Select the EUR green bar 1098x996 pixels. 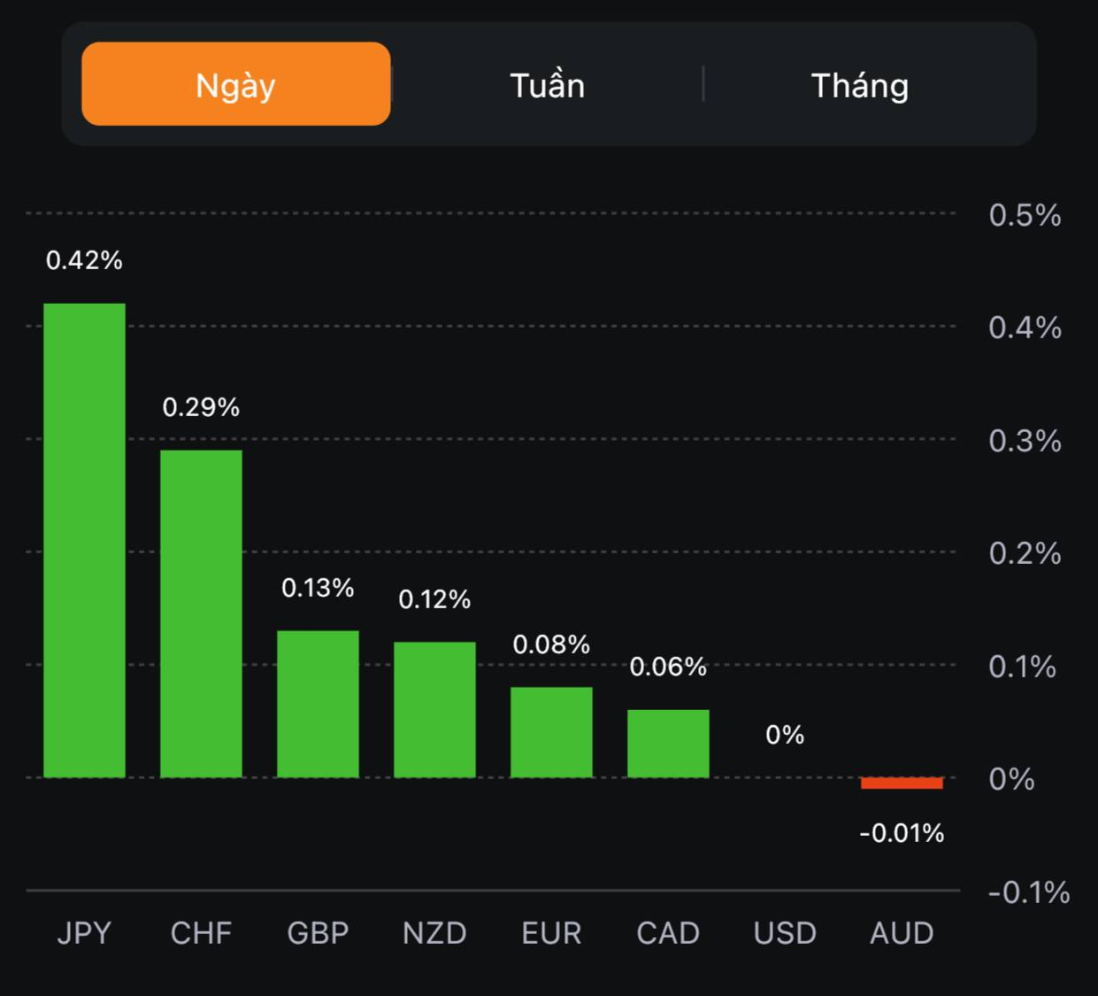point(551,732)
